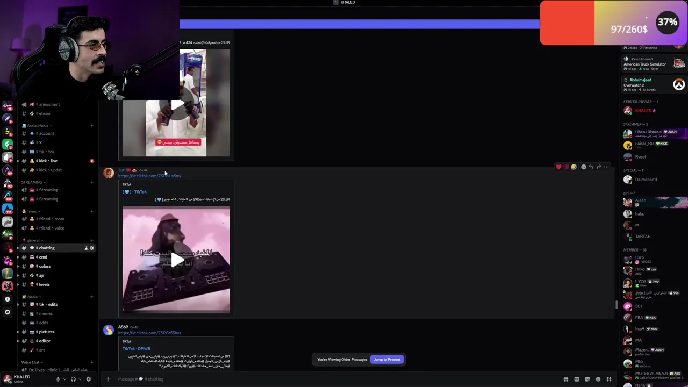
Task: Click the Add a Server plus icon
Action: (x=8, y=299)
